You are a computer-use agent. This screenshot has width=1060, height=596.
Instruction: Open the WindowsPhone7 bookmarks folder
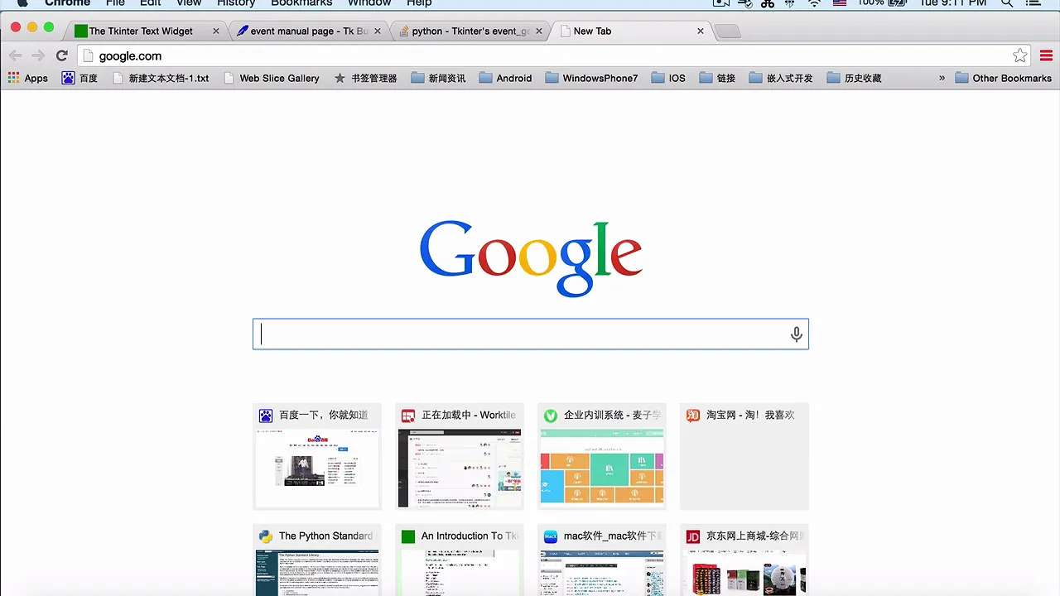coord(591,78)
